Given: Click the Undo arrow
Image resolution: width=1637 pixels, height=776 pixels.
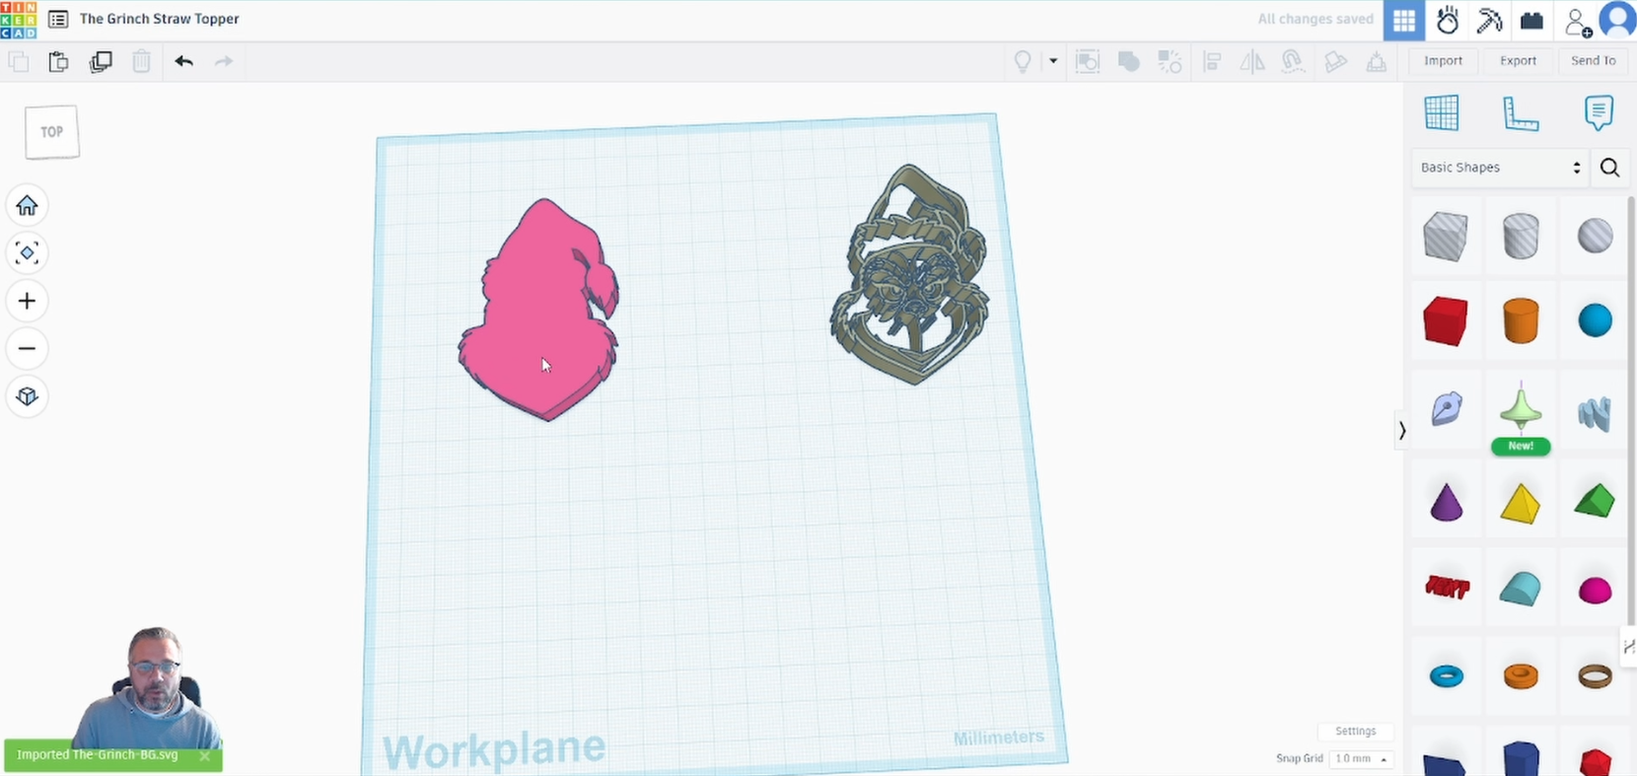Looking at the screenshot, I should (x=183, y=61).
